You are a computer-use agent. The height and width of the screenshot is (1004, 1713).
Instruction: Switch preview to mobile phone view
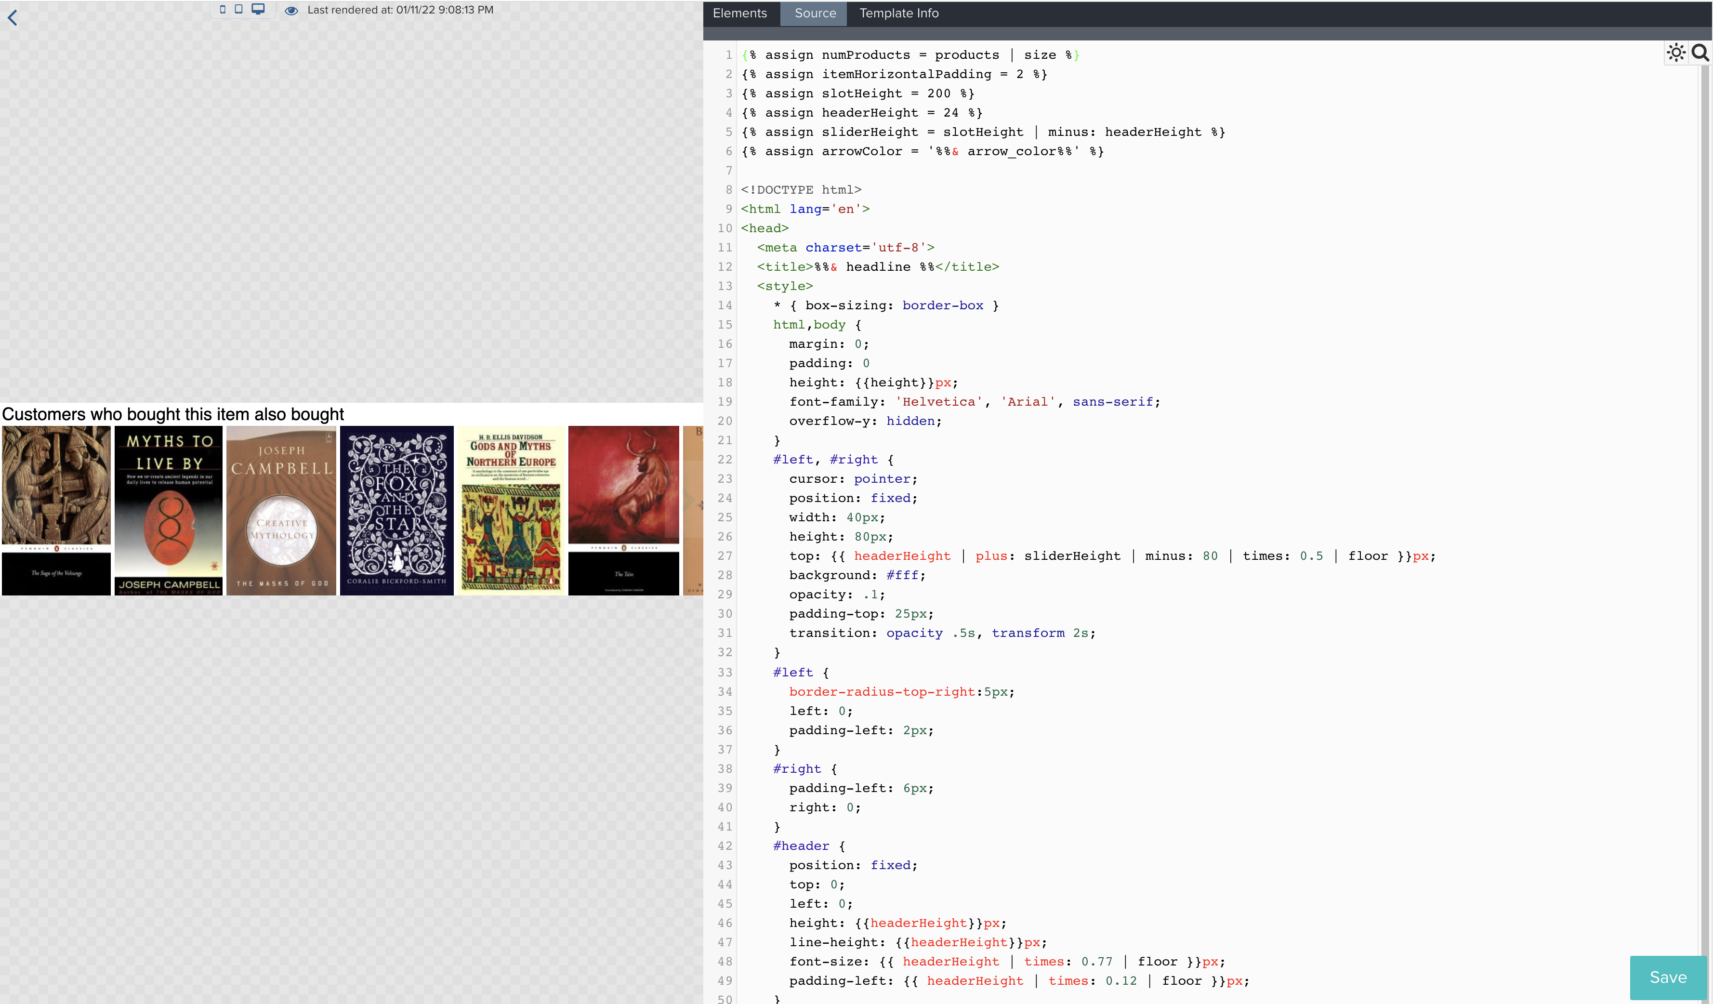point(222,10)
